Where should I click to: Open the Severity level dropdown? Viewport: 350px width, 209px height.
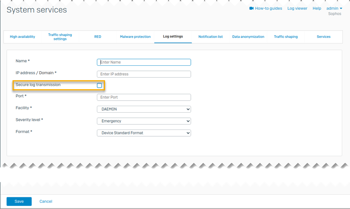143,121
